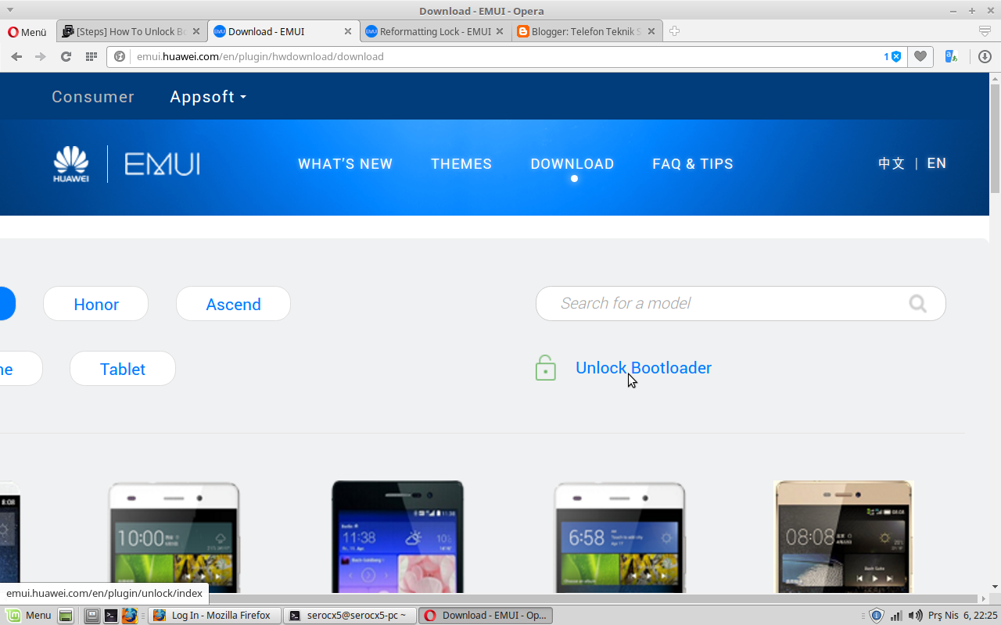Open the DOWNLOAD menu item
1001x625 pixels.
point(572,164)
